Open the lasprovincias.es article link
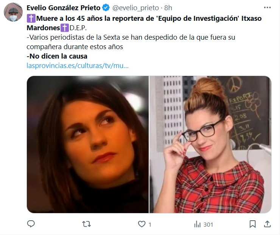This screenshot has width=280, height=235. 78,65
